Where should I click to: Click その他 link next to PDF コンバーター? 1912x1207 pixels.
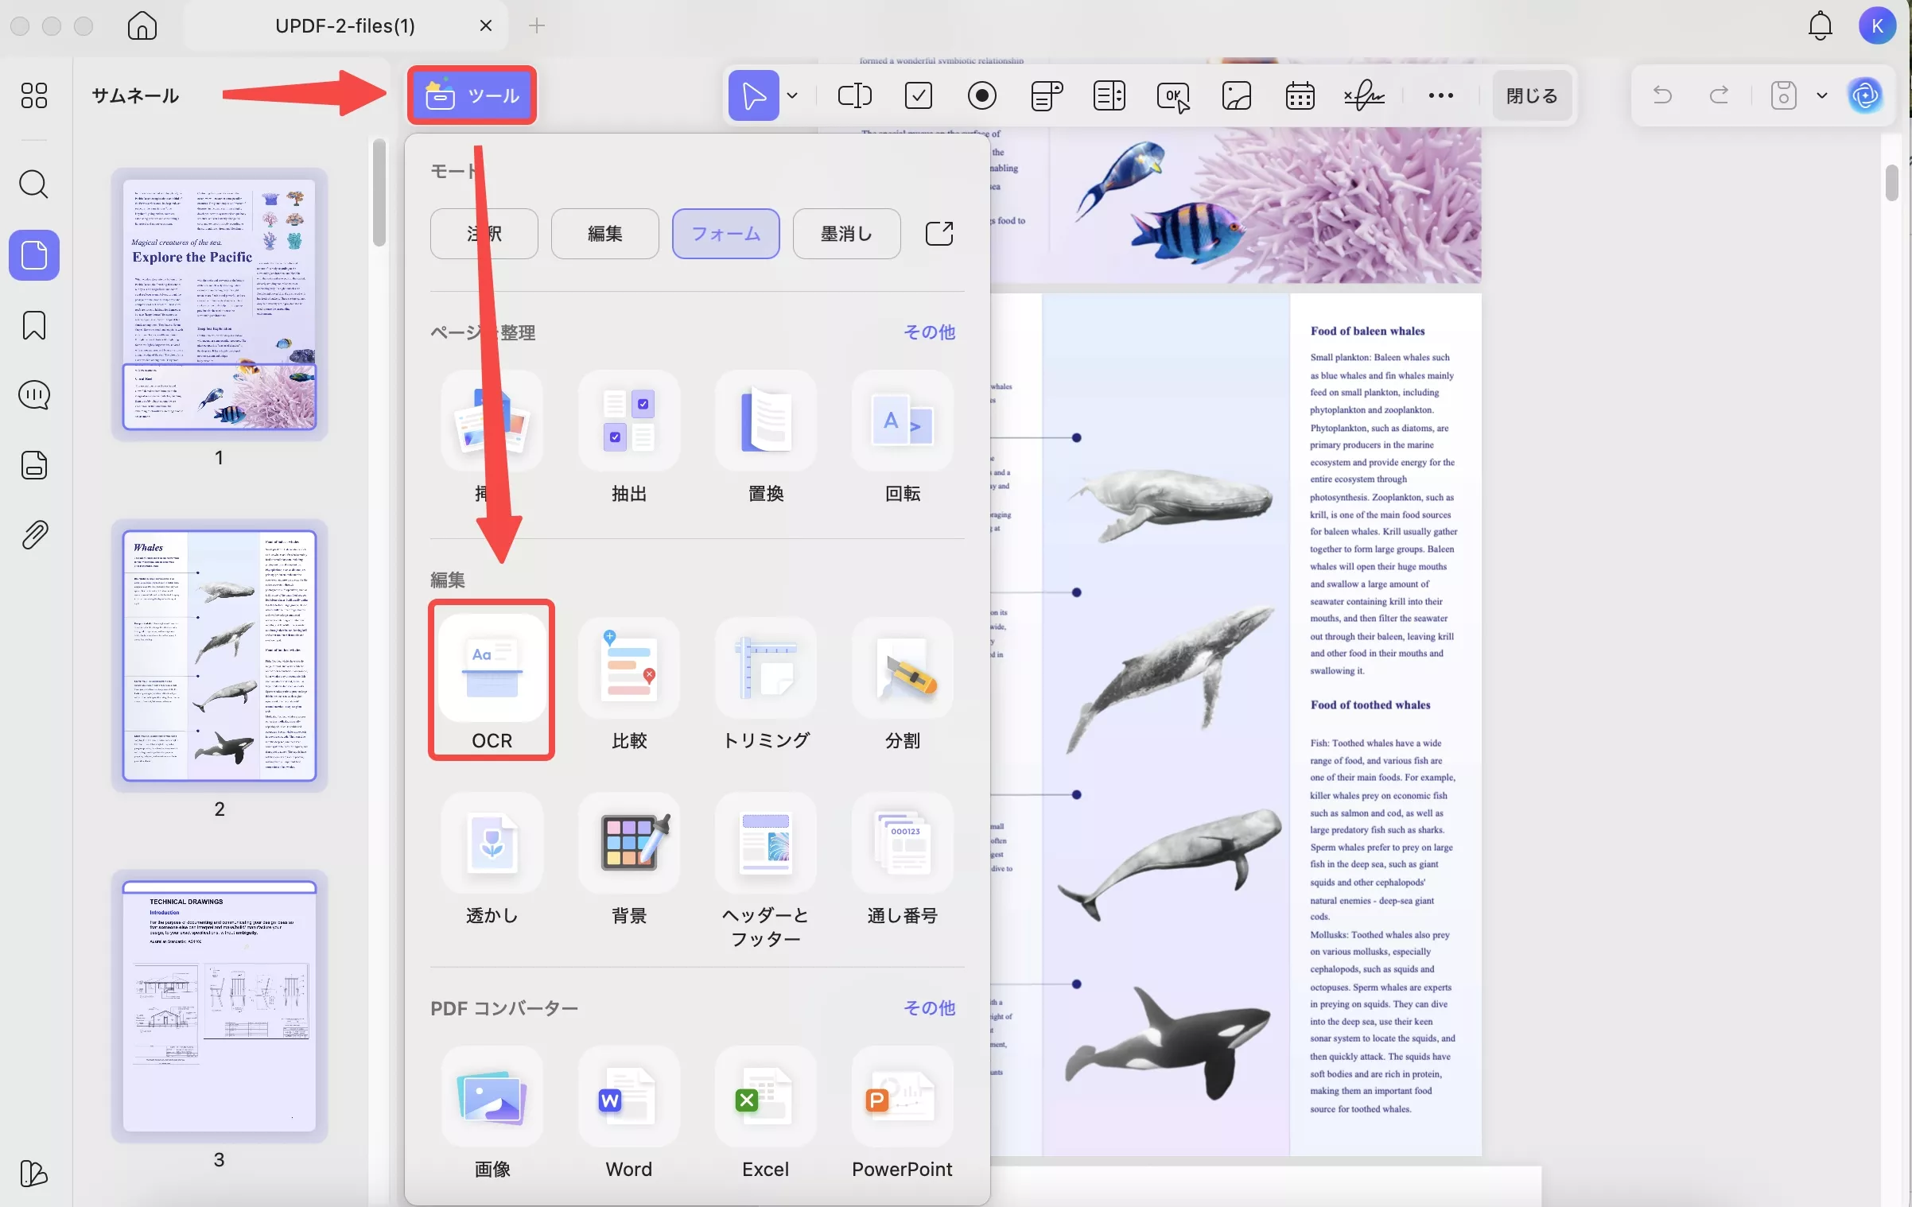929,1007
